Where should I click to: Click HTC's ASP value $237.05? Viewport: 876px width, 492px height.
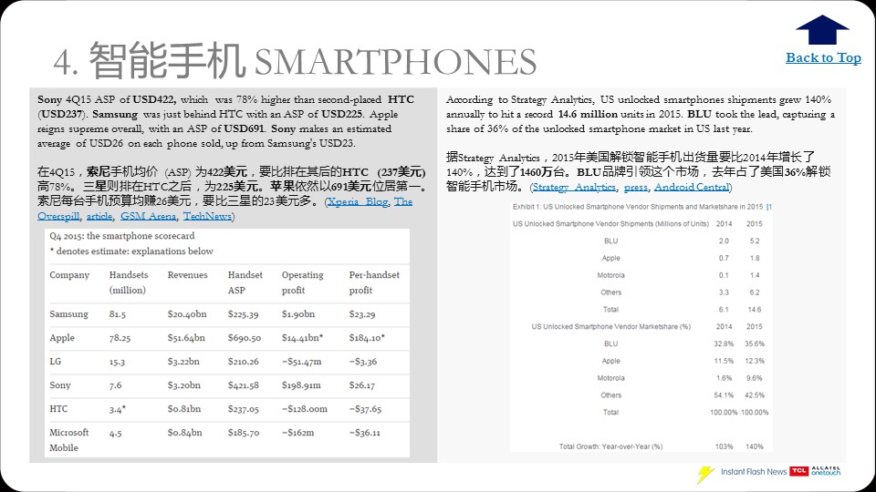coord(243,409)
